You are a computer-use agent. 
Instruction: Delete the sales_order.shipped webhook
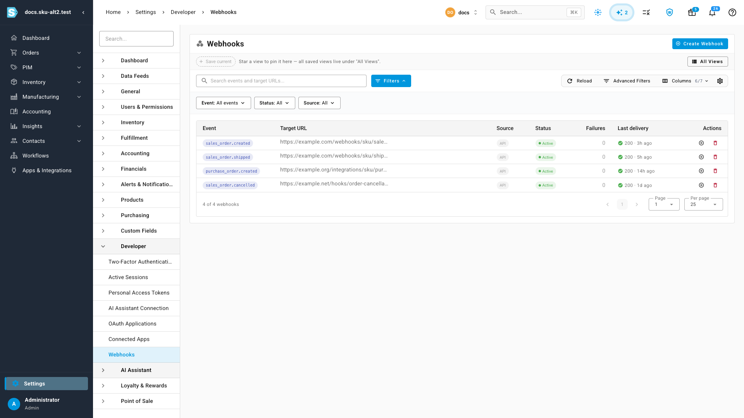[x=715, y=157]
